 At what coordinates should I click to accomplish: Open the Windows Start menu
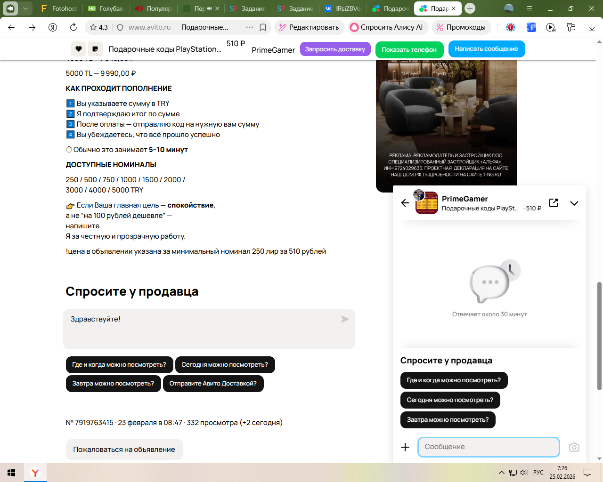[11, 473]
